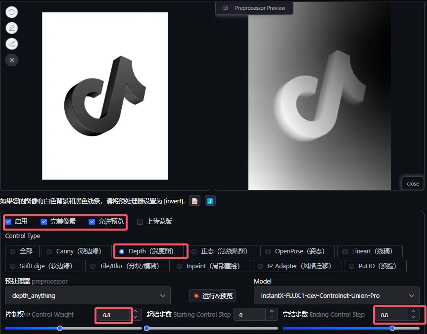The height and width of the screenshot is (334, 427).
Task: Choose the OpenPose（姿态）radio option
Action: [268, 251]
